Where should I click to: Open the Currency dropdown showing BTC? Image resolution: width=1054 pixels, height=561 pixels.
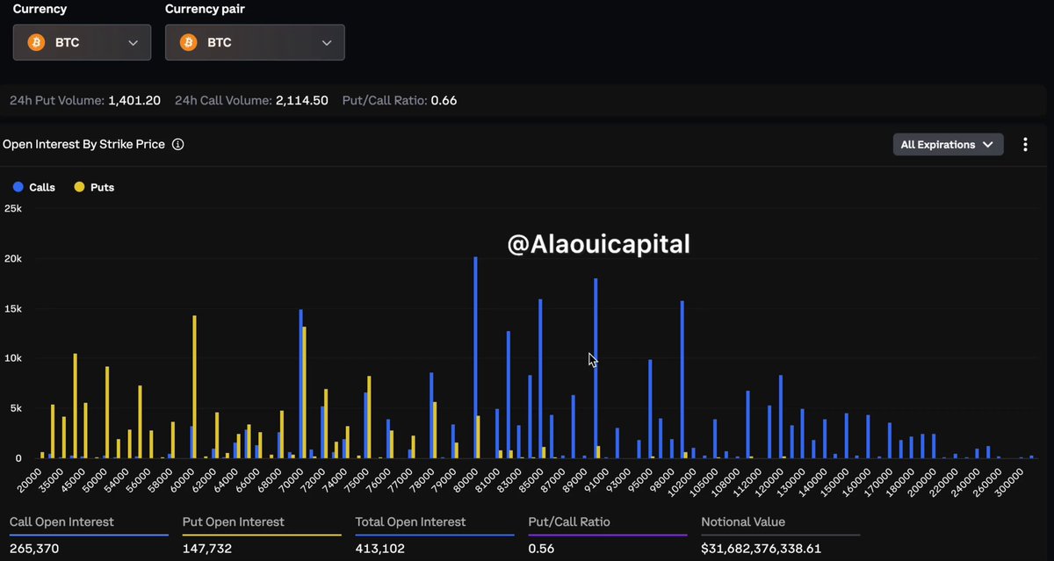82,42
